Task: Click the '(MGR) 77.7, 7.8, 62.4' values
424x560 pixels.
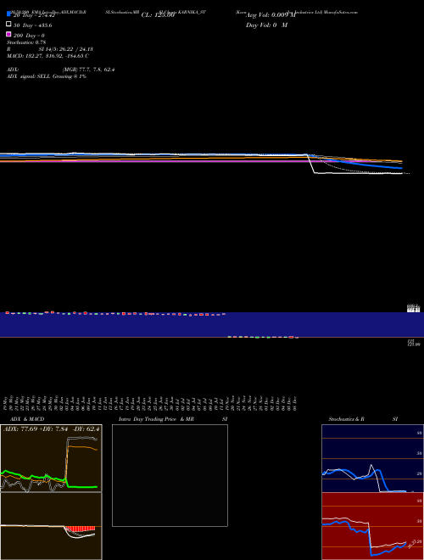Action: pyautogui.click(x=88, y=70)
